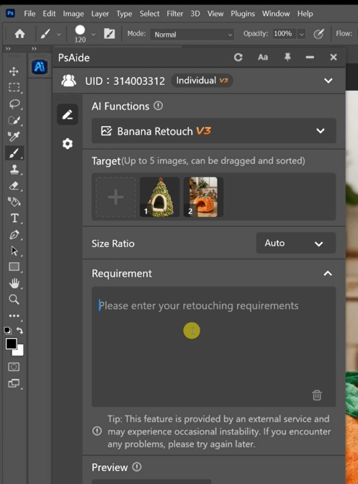Image resolution: width=358 pixels, height=484 pixels.
Task: Add a new target image
Action: (x=116, y=197)
